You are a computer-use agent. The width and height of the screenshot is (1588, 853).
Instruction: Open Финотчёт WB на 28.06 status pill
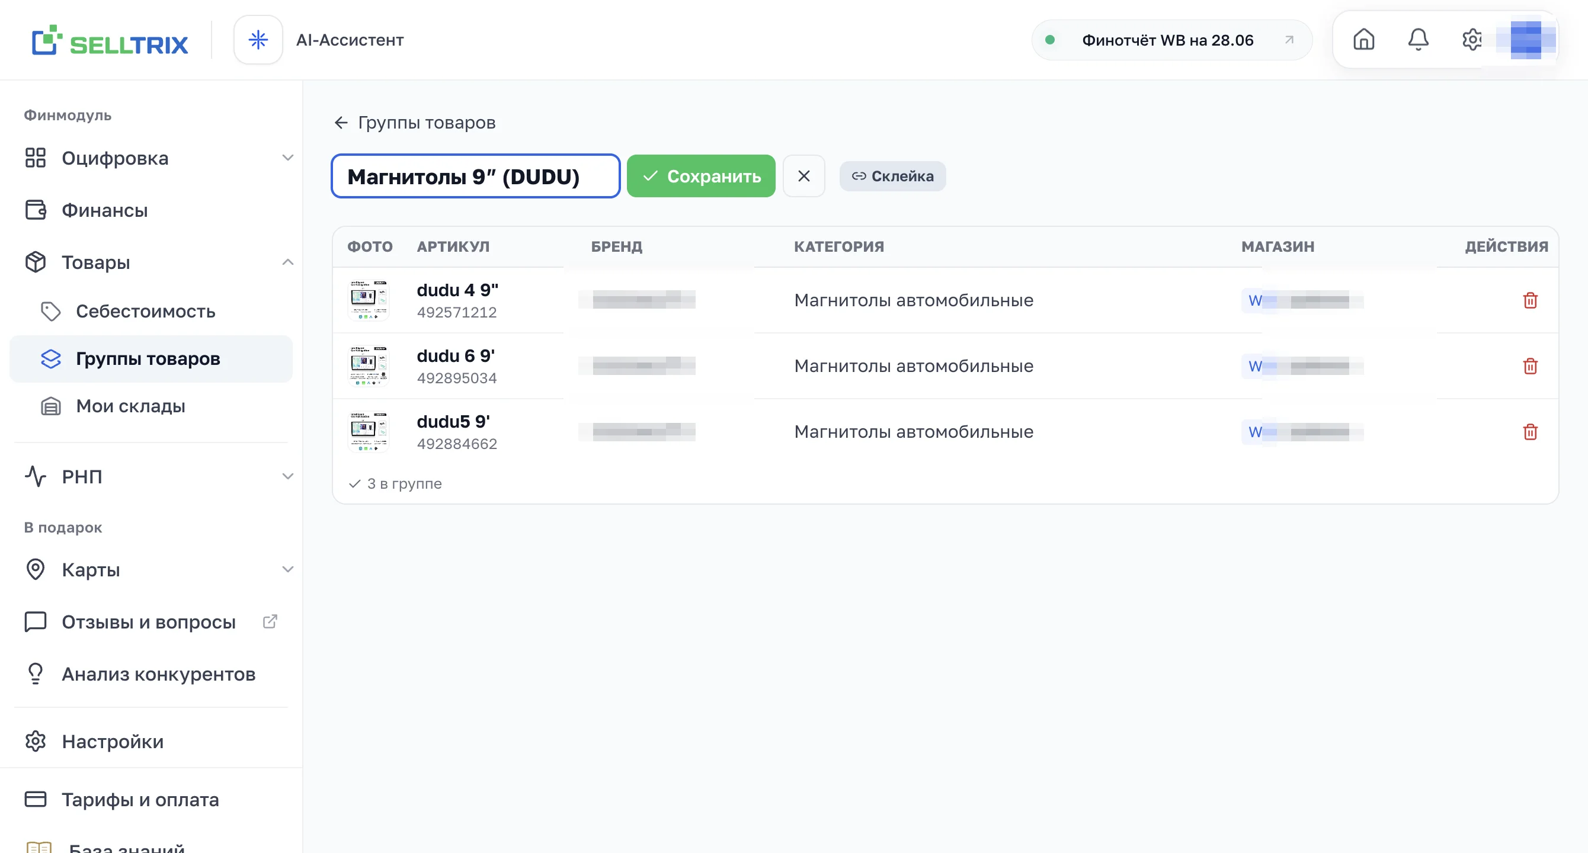coord(1171,40)
